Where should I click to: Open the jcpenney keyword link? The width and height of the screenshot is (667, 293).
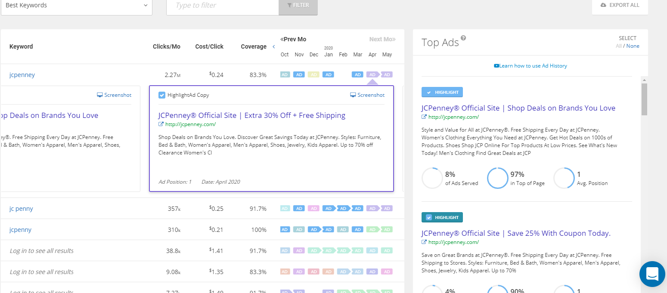click(22, 75)
